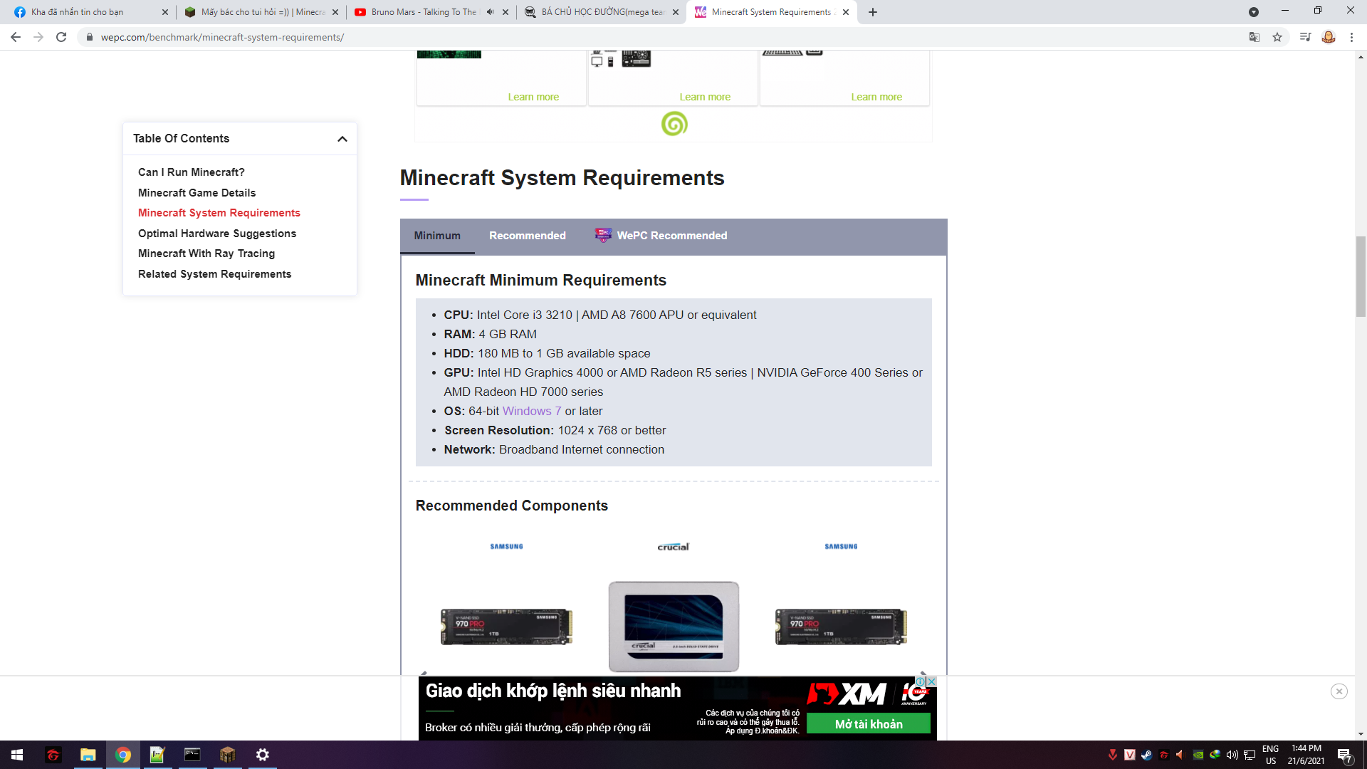This screenshot has width=1367, height=769.
Task: Switch to the Recommended requirements tab
Action: pos(527,236)
